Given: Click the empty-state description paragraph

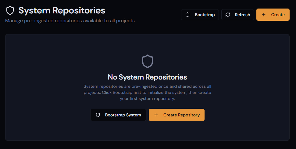Looking at the screenshot, I should [148, 92].
